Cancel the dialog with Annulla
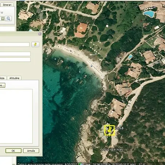Viewport: 165px width, 165px height. tap(31, 151)
